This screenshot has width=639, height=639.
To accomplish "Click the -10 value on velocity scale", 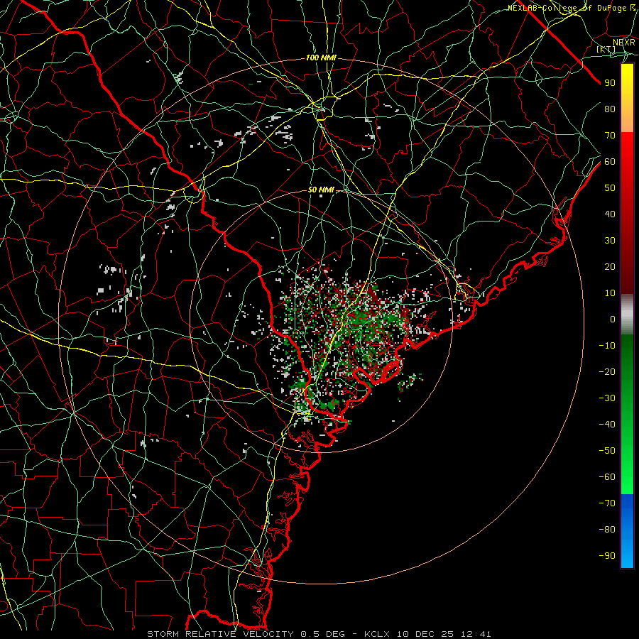I will tap(607, 346).
